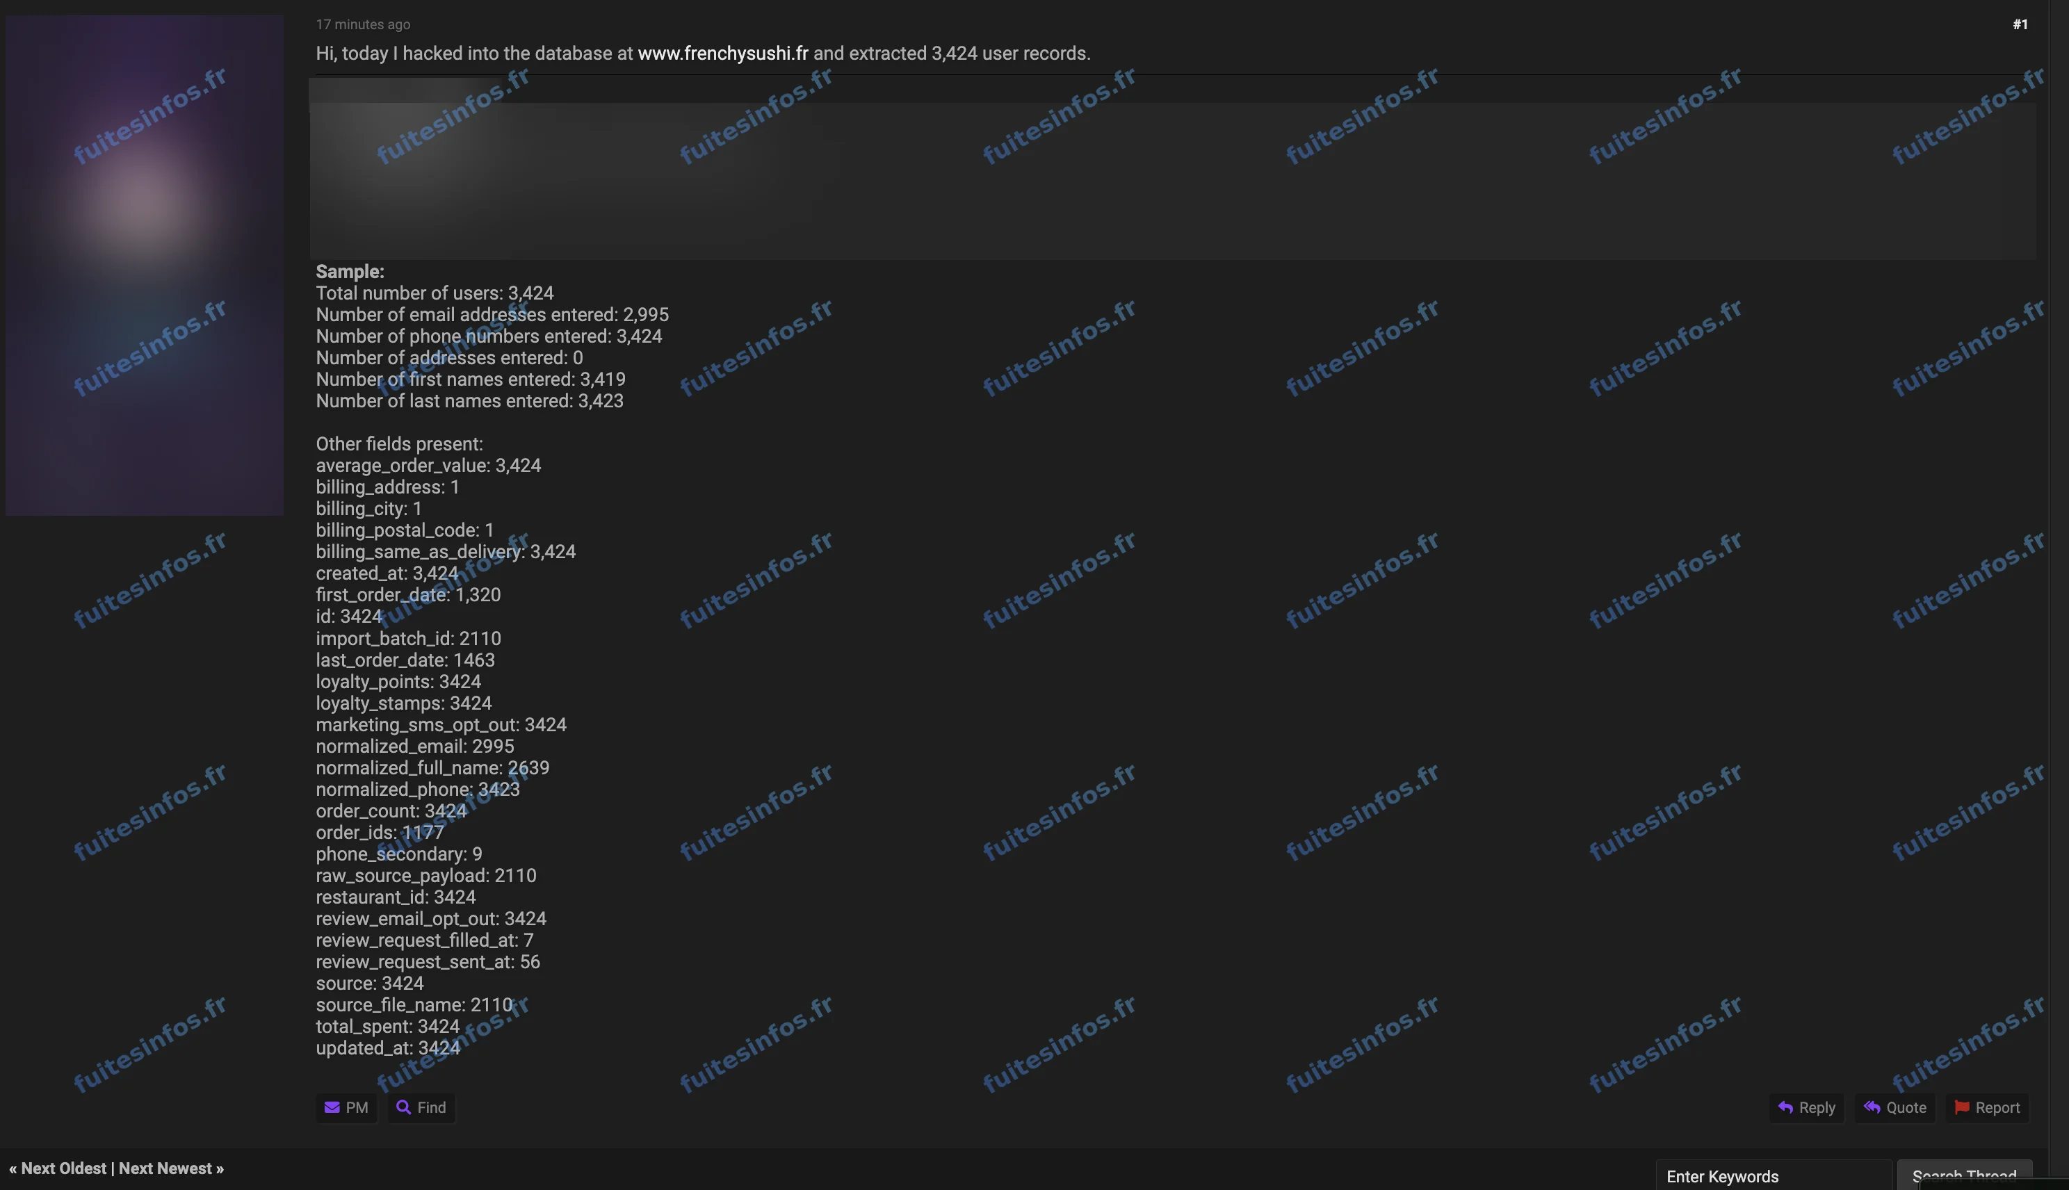2069x1190 pixels.
Task: Select 'billing_same_as_delivery: 3,424' line
Action: [446, 552]
